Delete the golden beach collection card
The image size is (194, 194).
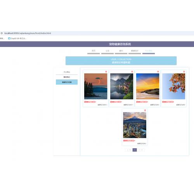[158, 72]
